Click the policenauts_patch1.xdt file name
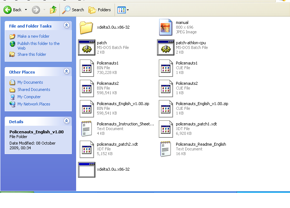The width and height of the screenshot is (290, 208). [x=196, y=124]
